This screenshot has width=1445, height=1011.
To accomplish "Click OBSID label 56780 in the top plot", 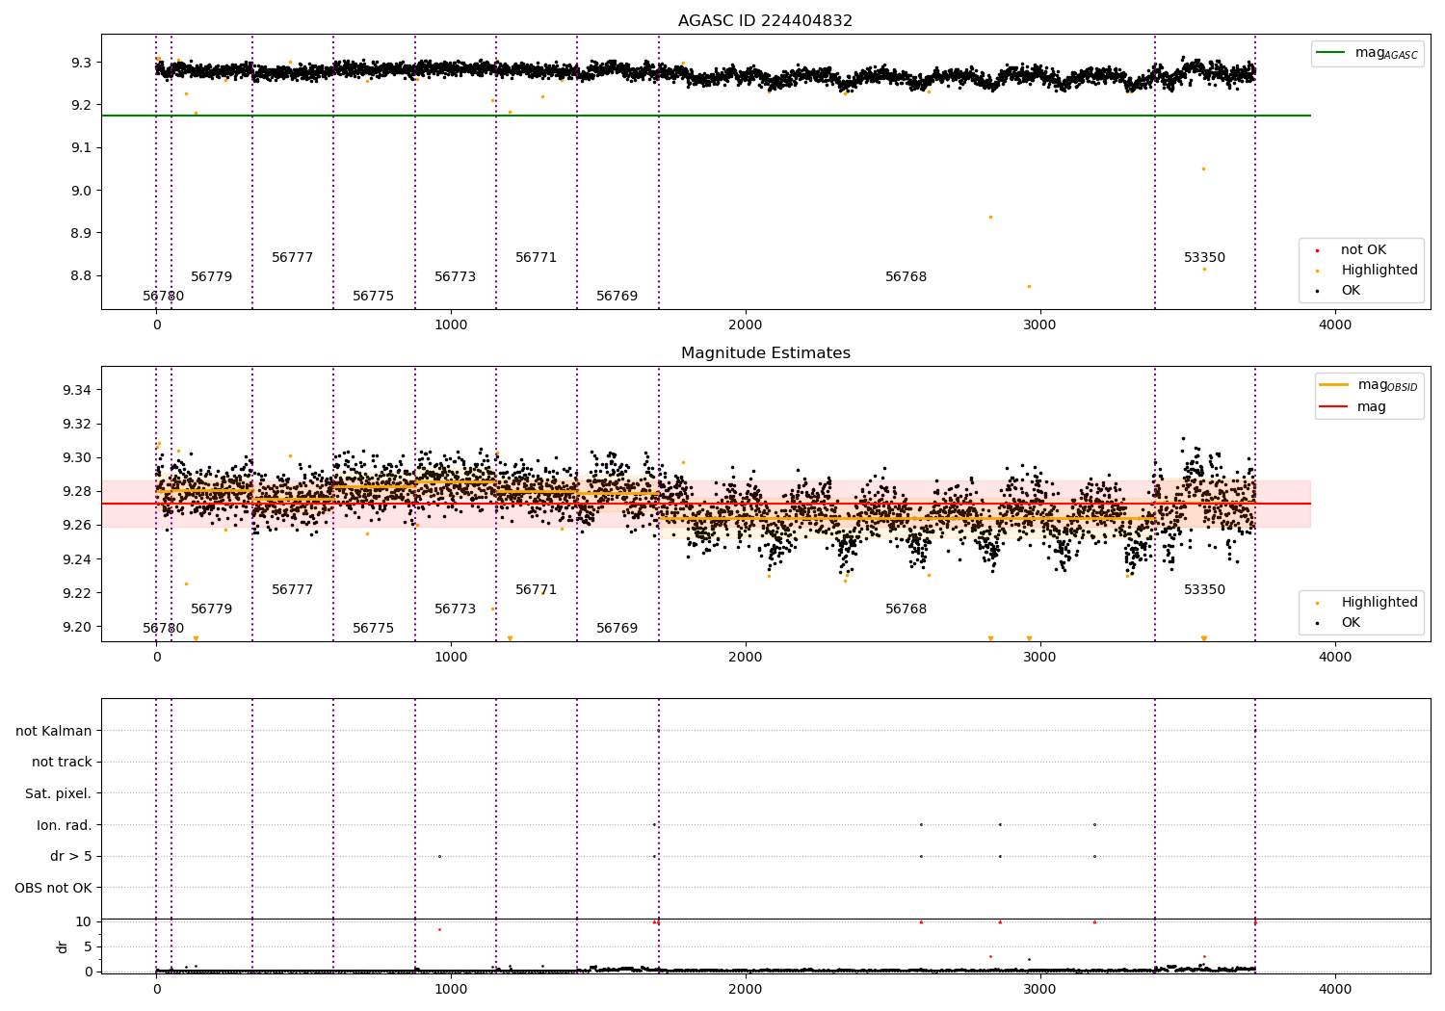I will pyautogui.click(x=163, y=296).
